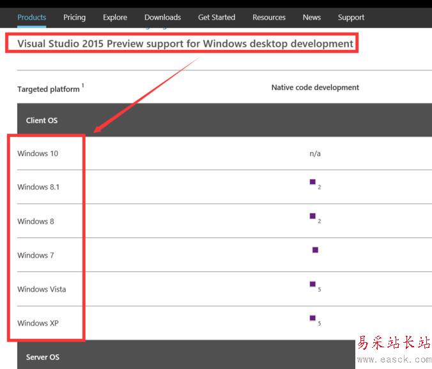The height and width of the screenshot is (369, 432).
Task: Click footnote 5 in the Windows XP row
Action: 320,323
